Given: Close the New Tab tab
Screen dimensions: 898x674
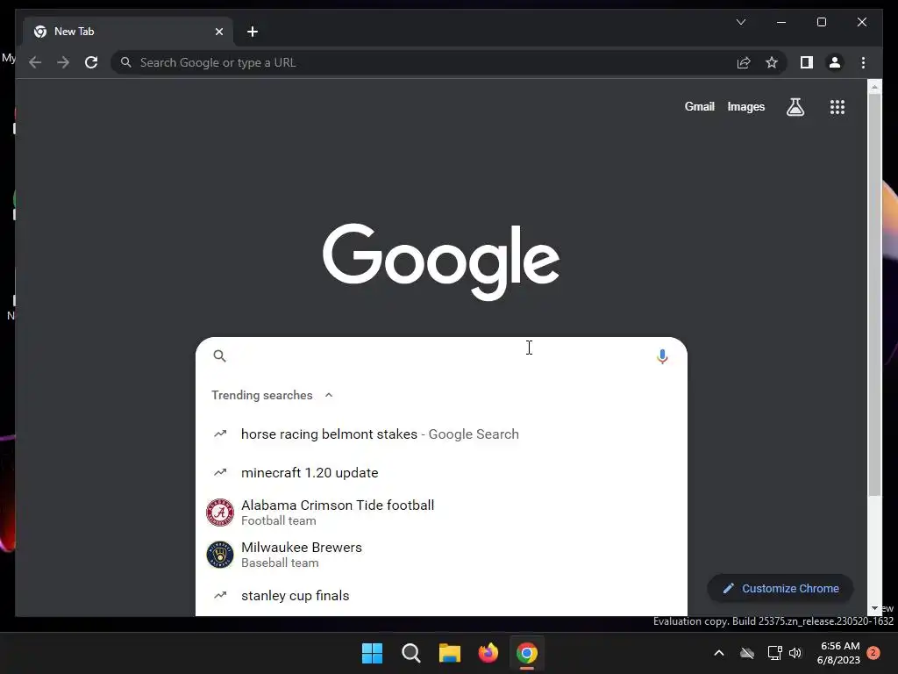Looking at the screenshot, I should tap(218, 32).
